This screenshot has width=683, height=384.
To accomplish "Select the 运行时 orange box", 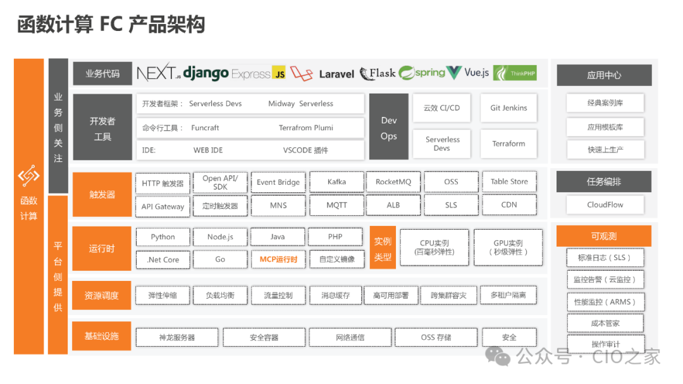I will pyautogui.click(x=101, y=249).
